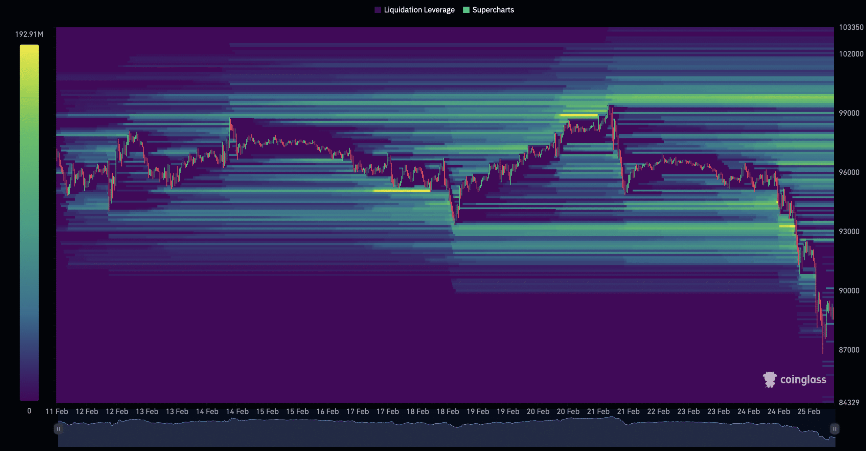Click the 99000 price axis label
This screenshot has width=866, height=451.
[x=849, y=113]
